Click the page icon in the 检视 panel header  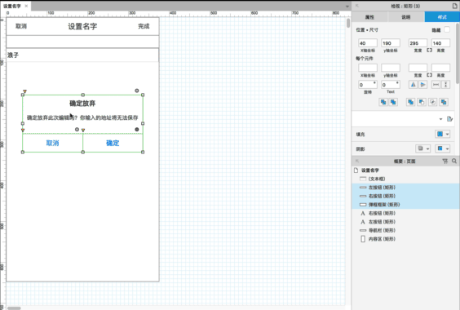(x=454, y=6)
